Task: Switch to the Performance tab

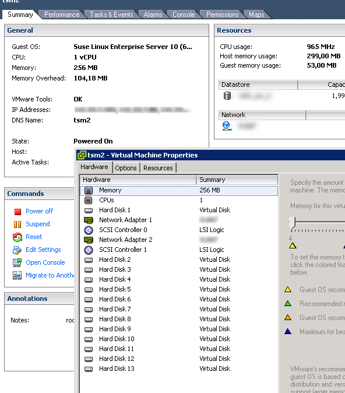Action: 62,15
